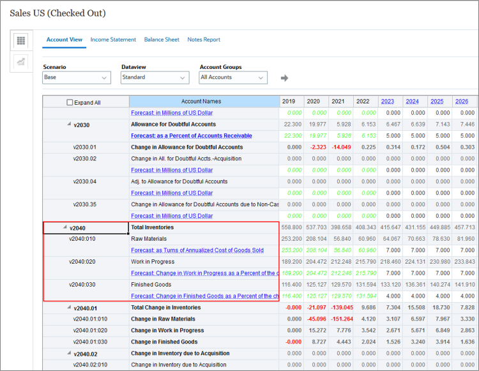This screenshot has width=479, height=371.
Task: Collapse the v2030 account row
Action: click(68, 125)
